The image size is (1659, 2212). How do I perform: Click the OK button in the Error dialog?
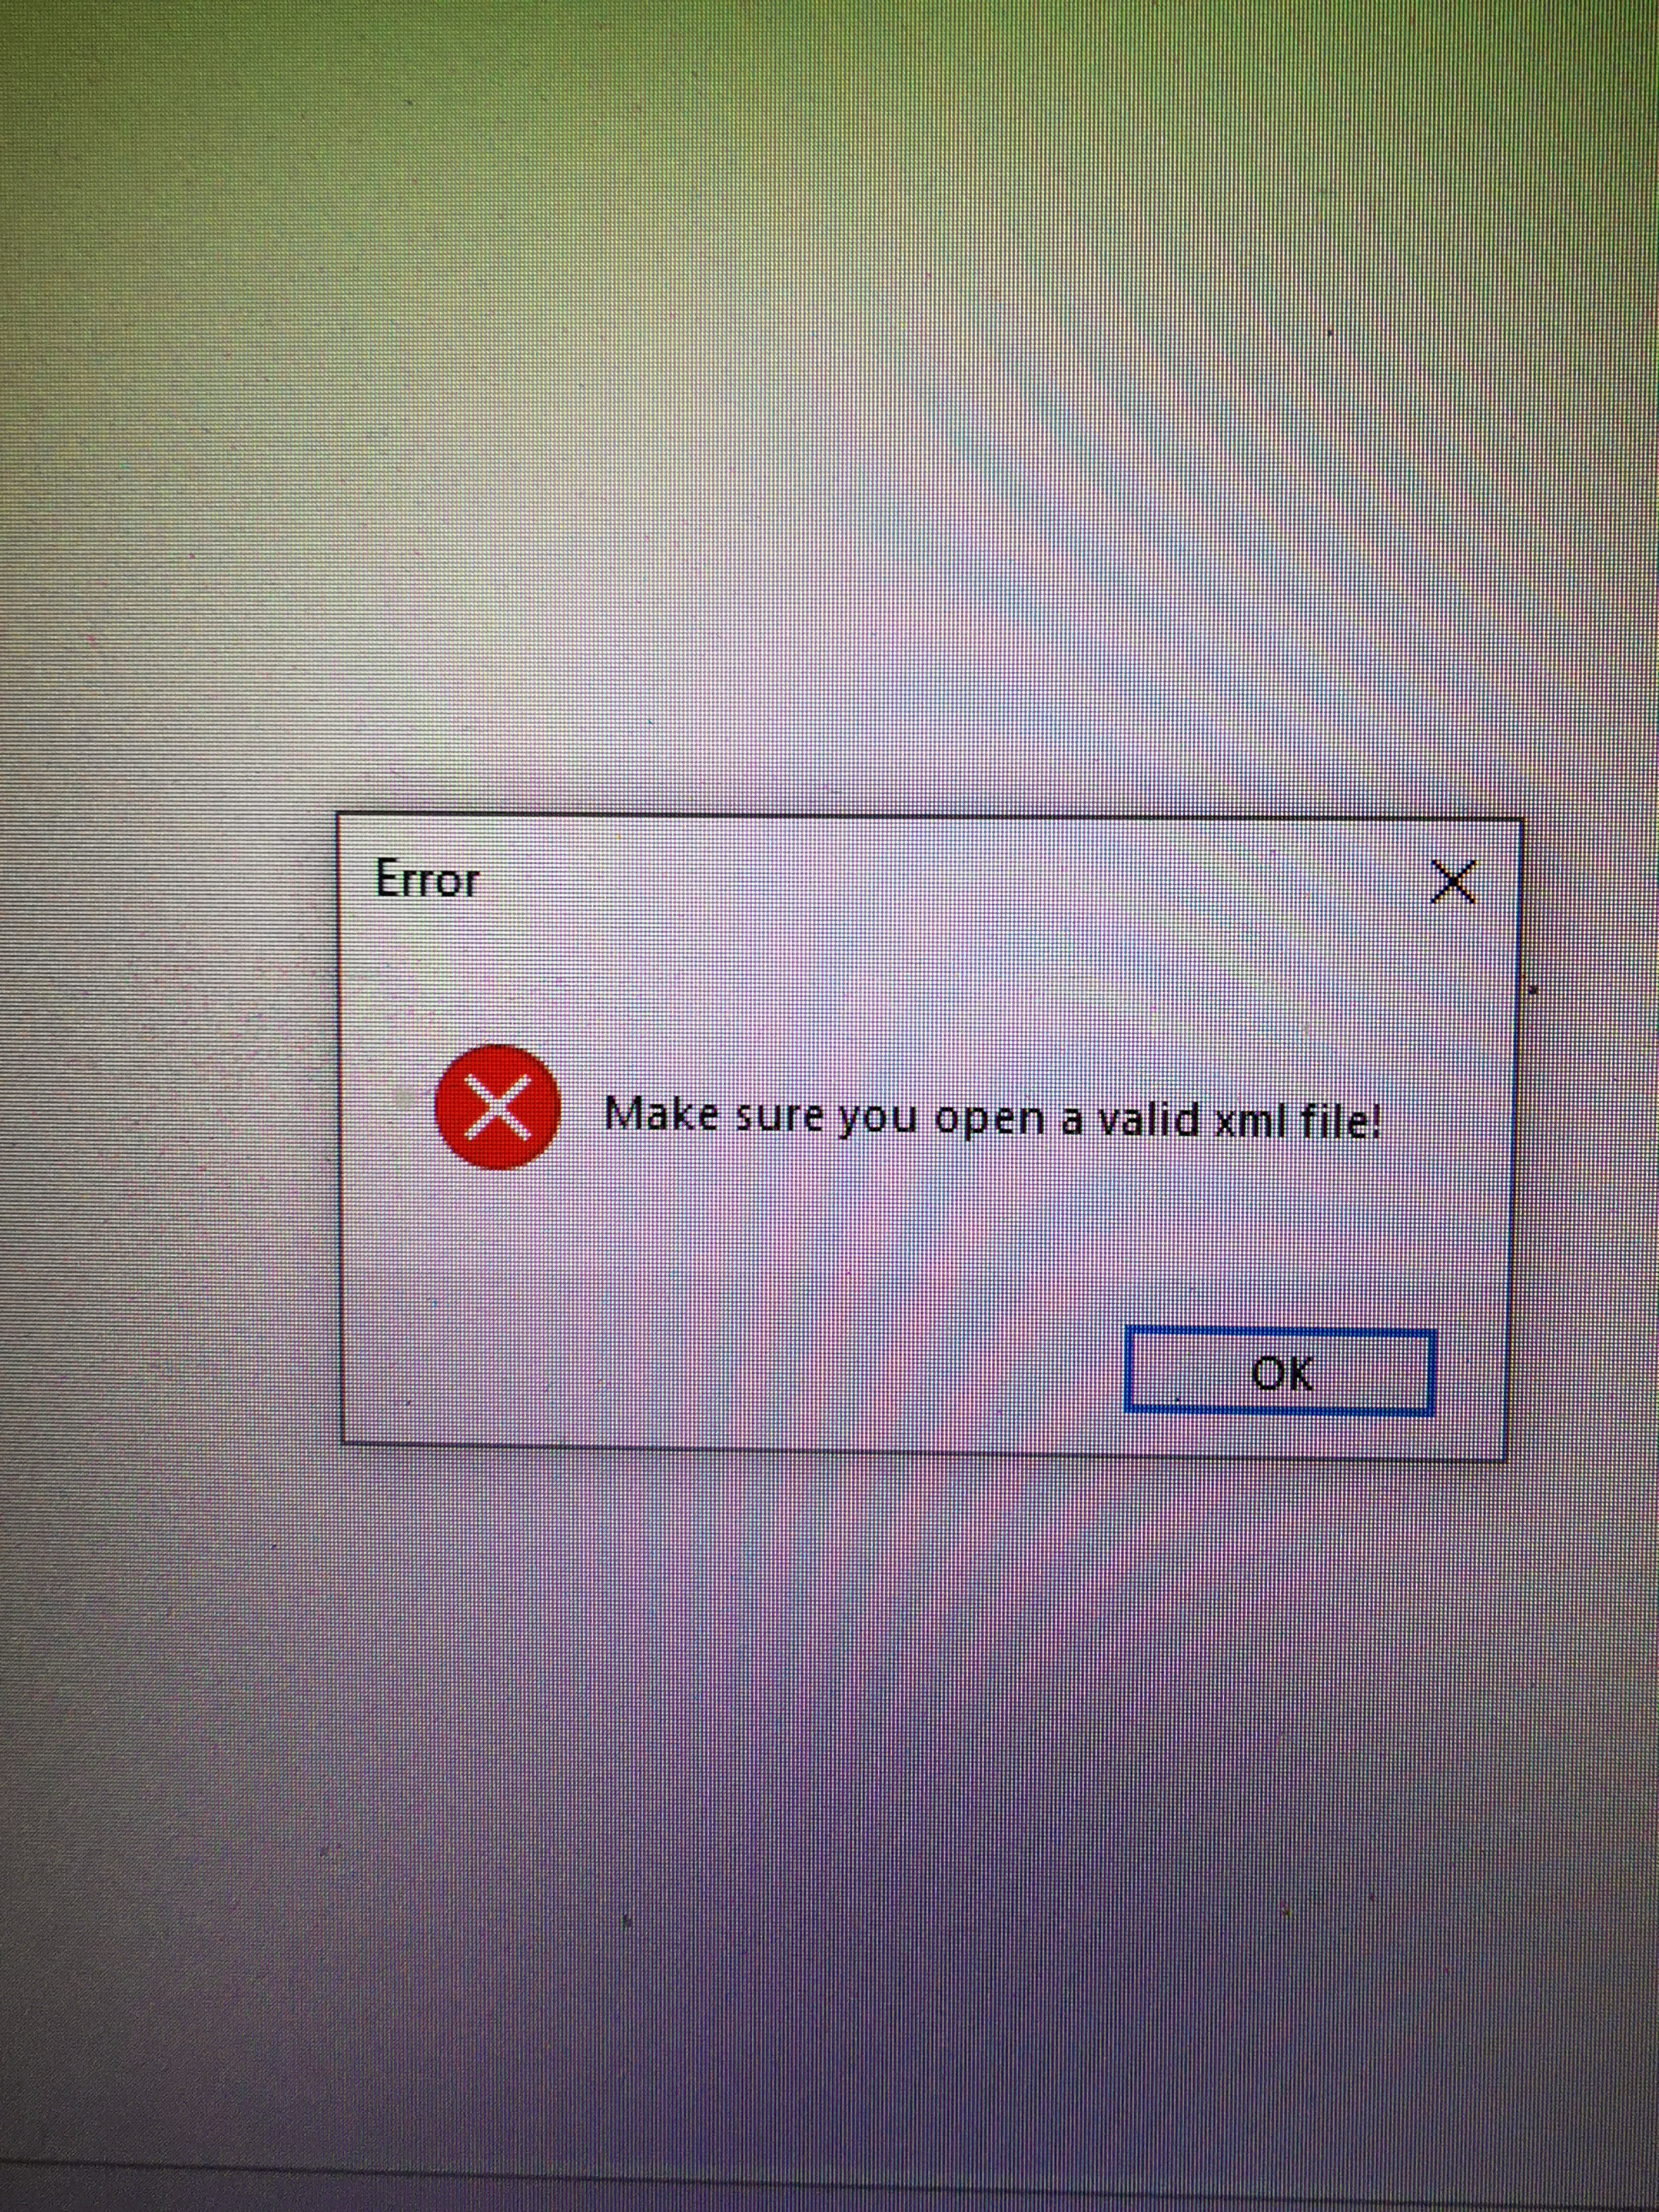coord(1280,1372)
